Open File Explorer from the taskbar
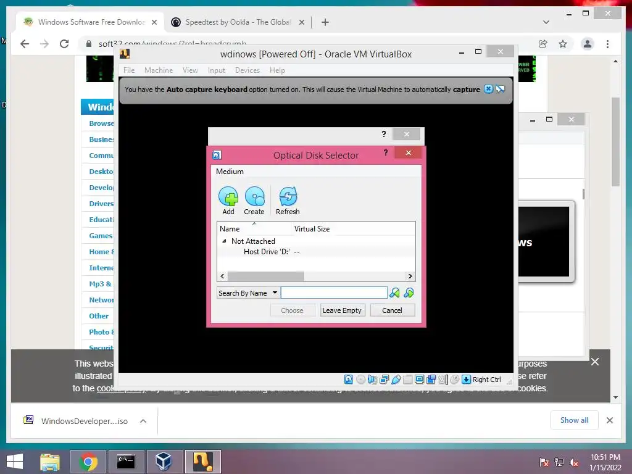 click(x=50, y=462)
